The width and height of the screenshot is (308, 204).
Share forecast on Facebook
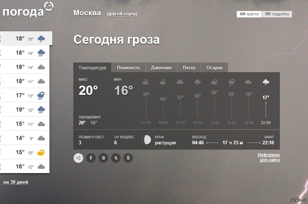91,158
